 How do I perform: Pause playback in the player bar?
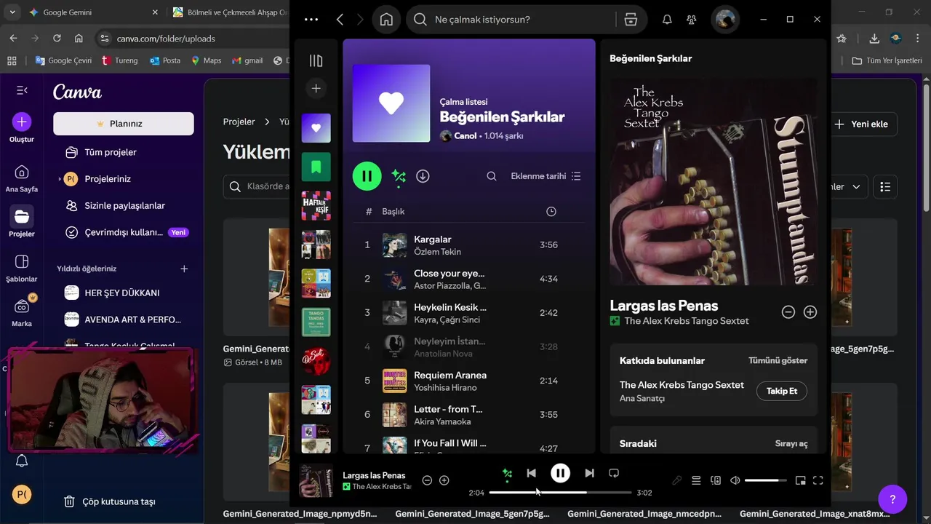[x=560, y=474]
